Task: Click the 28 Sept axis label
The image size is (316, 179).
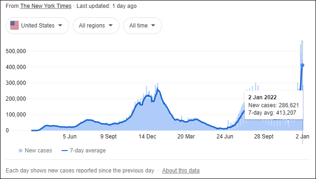Action: pyautogui.click(x=264, y=137)
